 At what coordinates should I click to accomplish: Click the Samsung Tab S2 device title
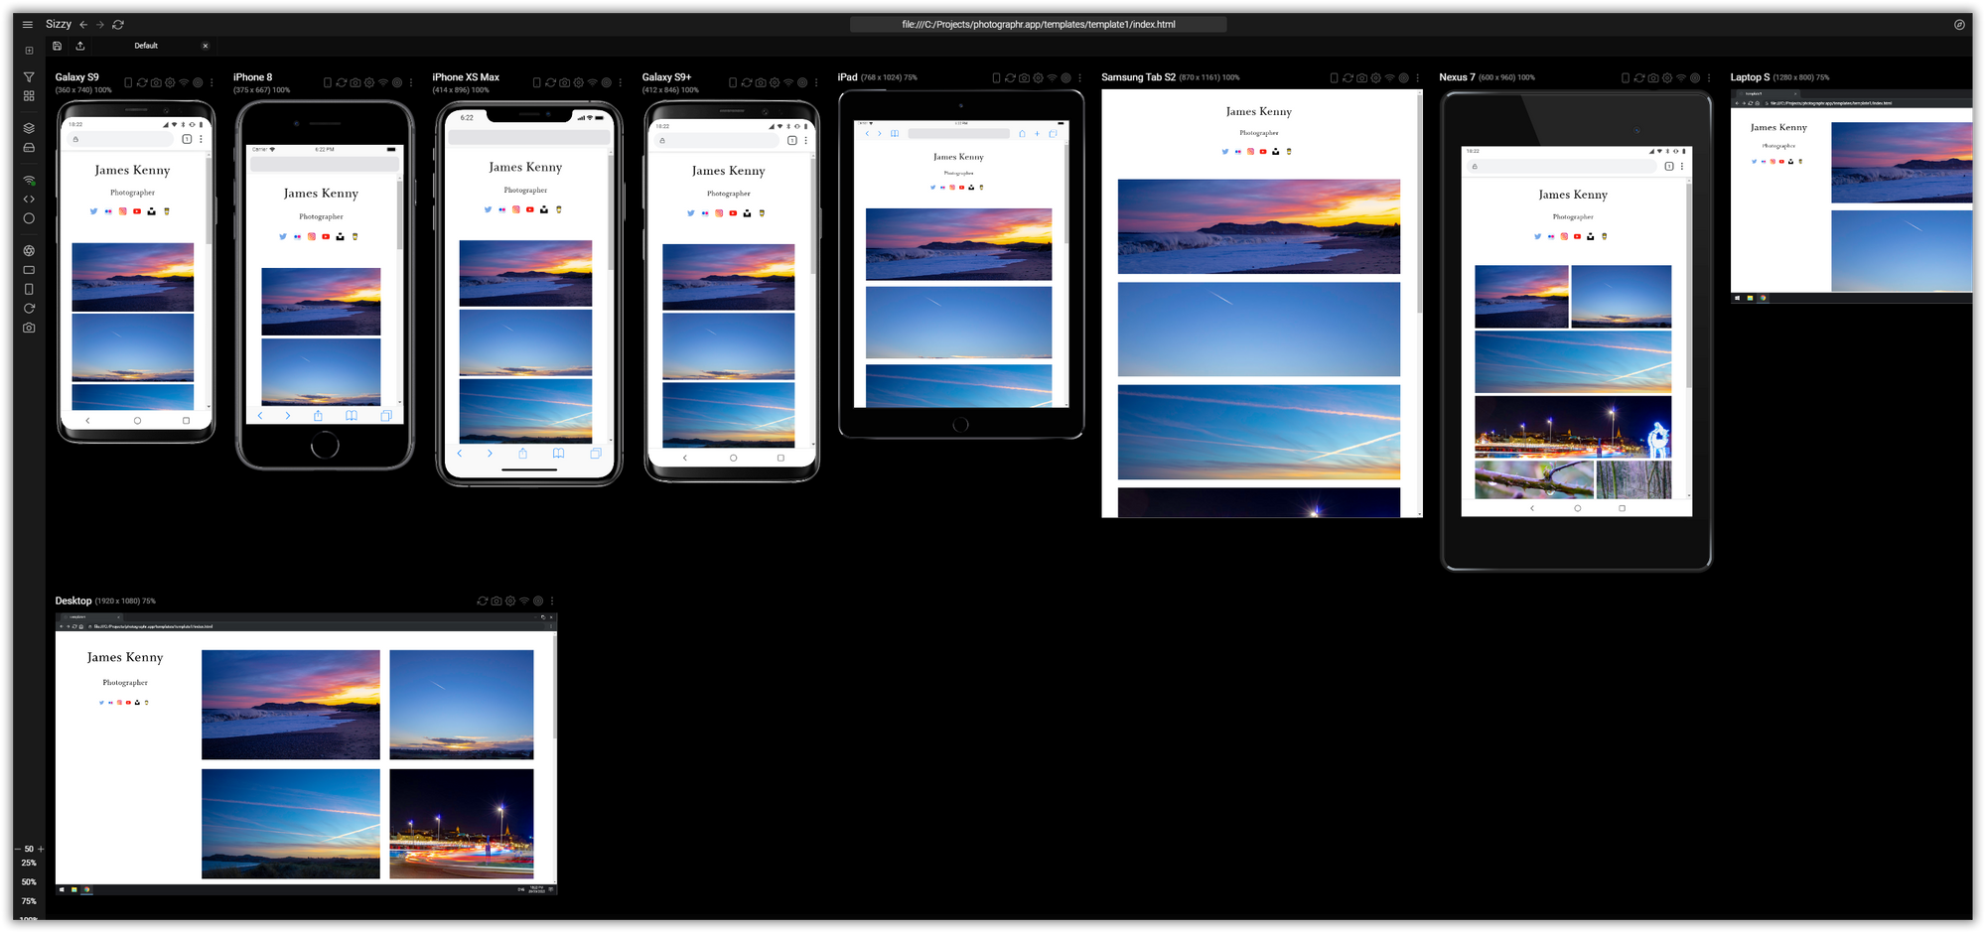point(1138,77)
